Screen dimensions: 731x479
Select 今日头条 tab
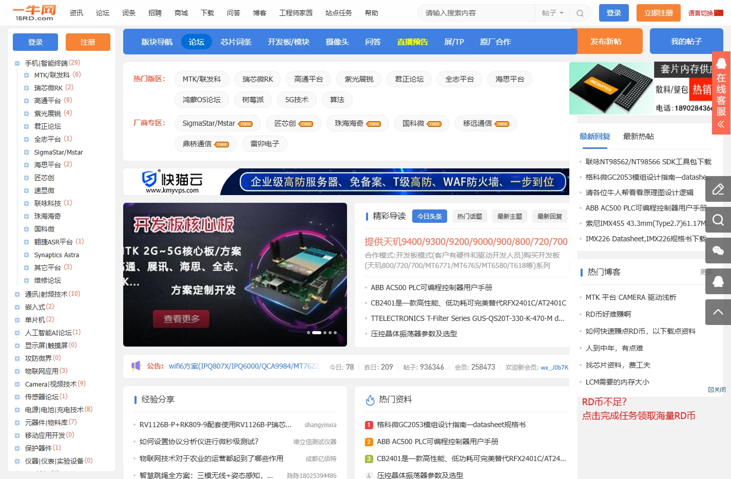tap(430, 217)
